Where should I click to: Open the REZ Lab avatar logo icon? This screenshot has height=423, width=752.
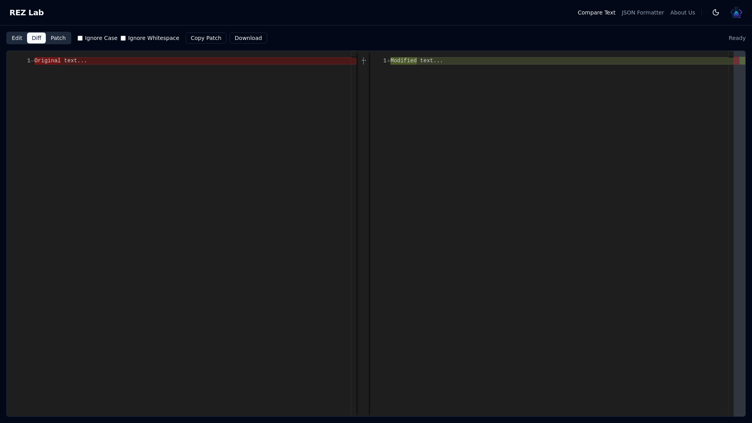click(736, 13)
